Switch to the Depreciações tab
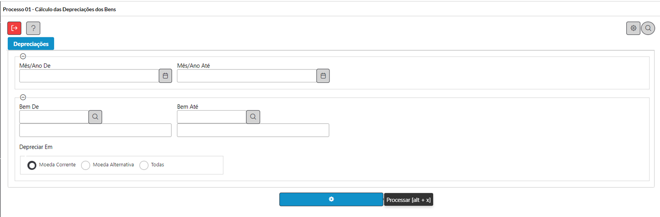The image size is (660, 217). pyautogui.click(x=31, y=44)
